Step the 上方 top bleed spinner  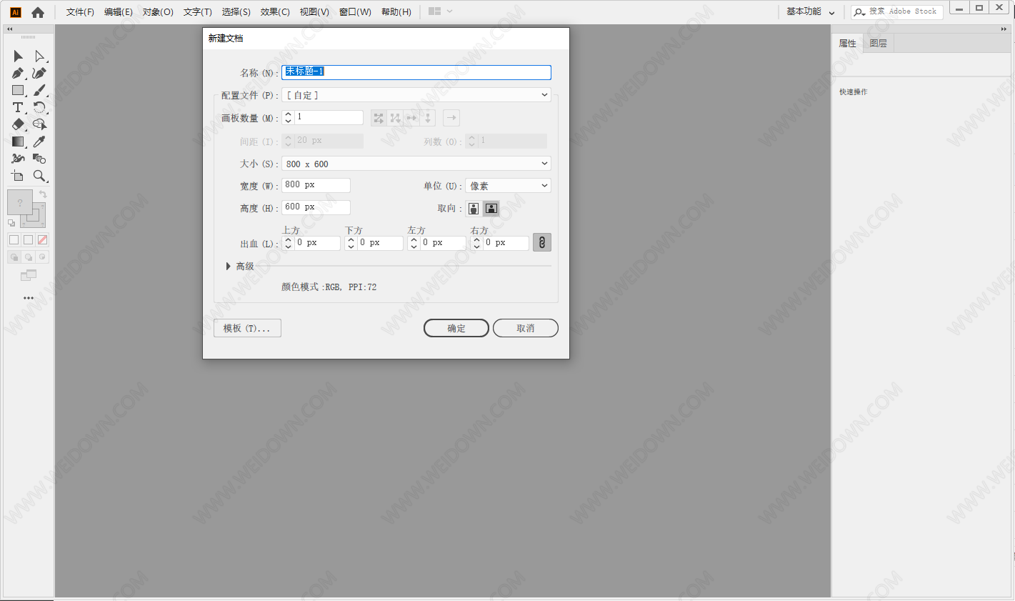click(x=288, y=243)
